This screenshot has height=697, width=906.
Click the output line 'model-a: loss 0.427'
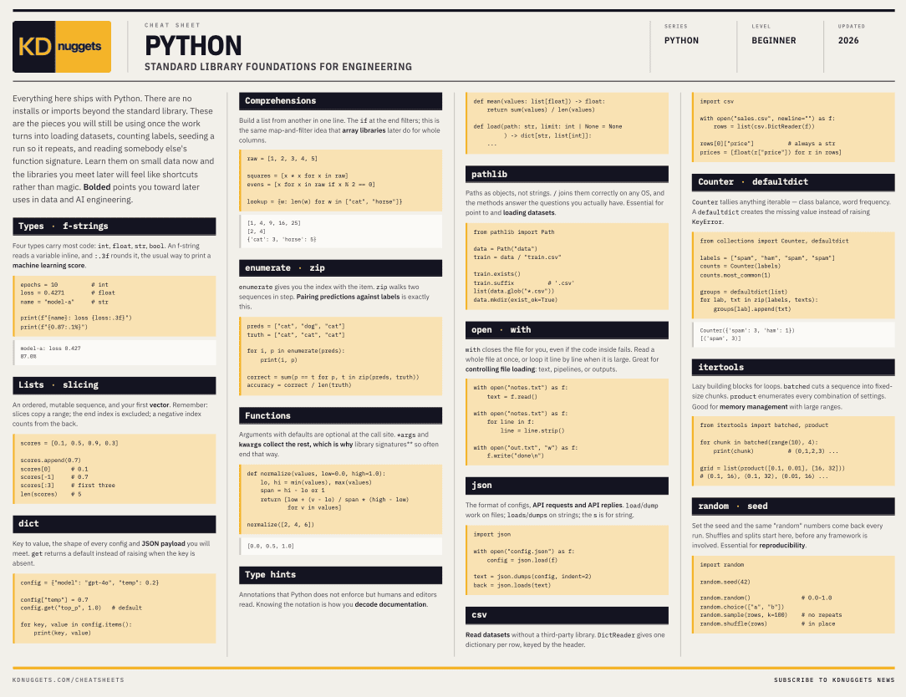coord(50,348)
